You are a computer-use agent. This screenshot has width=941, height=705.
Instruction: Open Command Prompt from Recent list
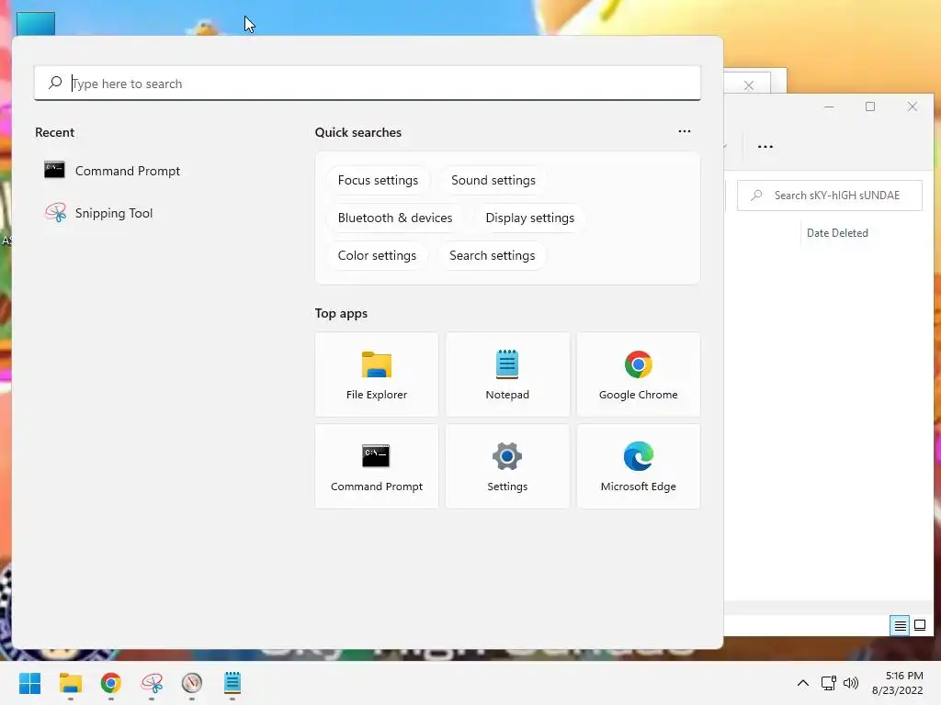(112, 171)
